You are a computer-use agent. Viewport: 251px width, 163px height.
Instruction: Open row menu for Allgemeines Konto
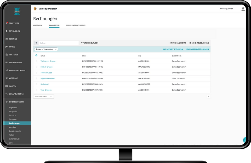point(36,78)
